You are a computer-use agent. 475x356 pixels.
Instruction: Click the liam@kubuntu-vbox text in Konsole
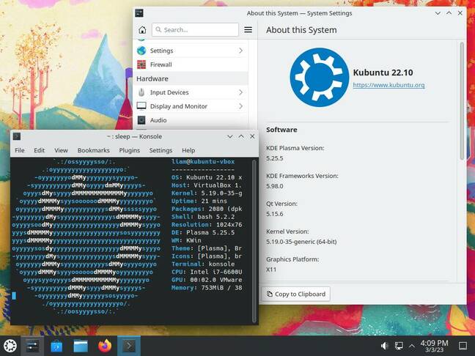click(203, 162)
